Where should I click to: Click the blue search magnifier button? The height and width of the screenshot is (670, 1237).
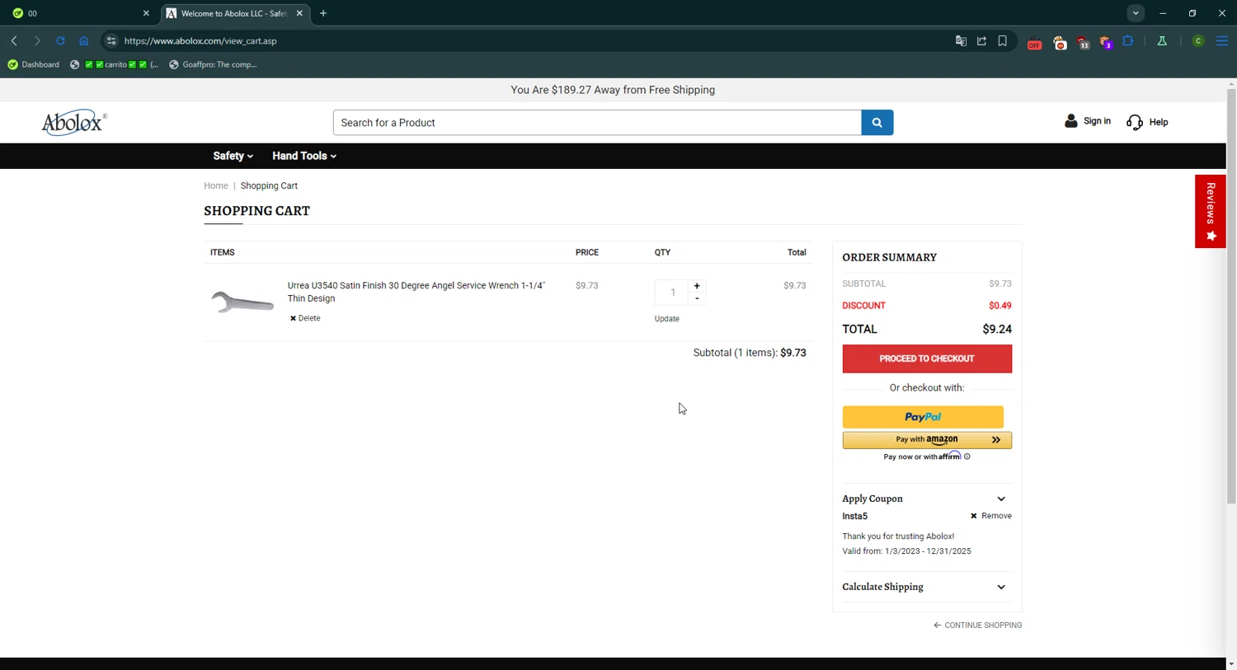pos(877,123)
